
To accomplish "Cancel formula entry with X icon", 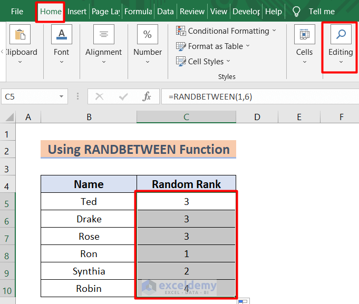I will point(99,96).
